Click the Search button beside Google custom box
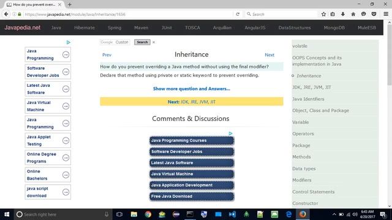The image size is (392, 220). (142, 42)
